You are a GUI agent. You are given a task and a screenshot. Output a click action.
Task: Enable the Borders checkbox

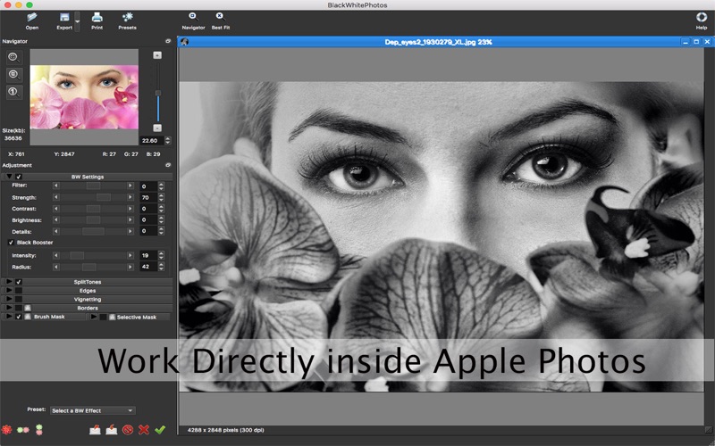[x=19, y=308]
